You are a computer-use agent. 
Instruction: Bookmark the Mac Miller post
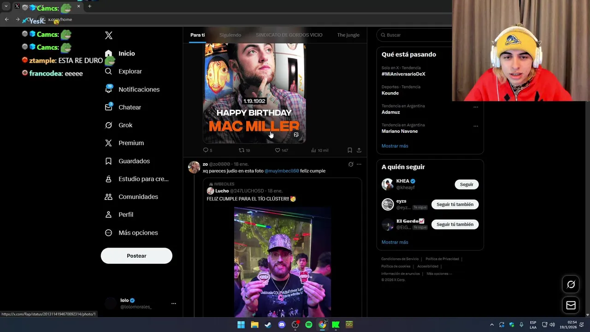point(349,150)
